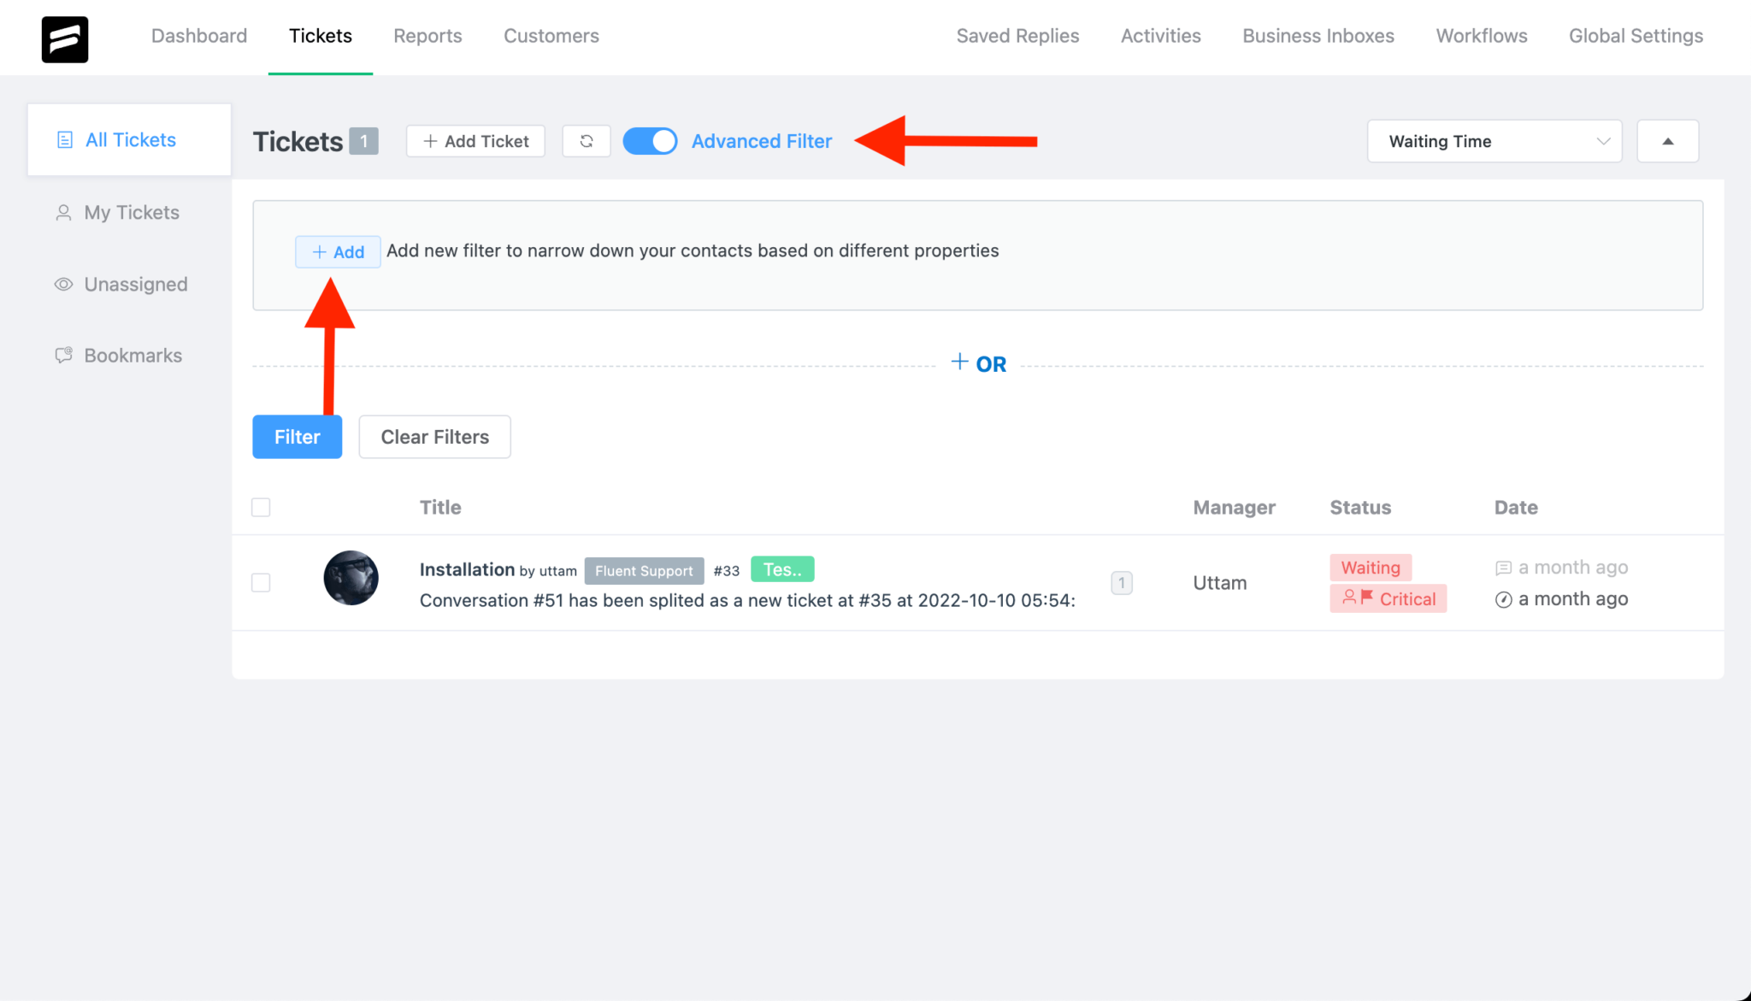The height and width of the screenshot is (1001, 1751).
Task: Click the My Tickets person icon
Action: [63, 213]
